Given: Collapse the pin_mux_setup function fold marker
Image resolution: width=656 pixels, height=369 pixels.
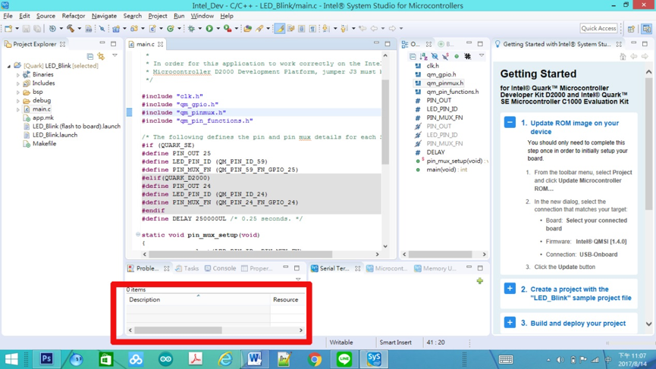Looking at the screenshot, I should pos(137,234).
